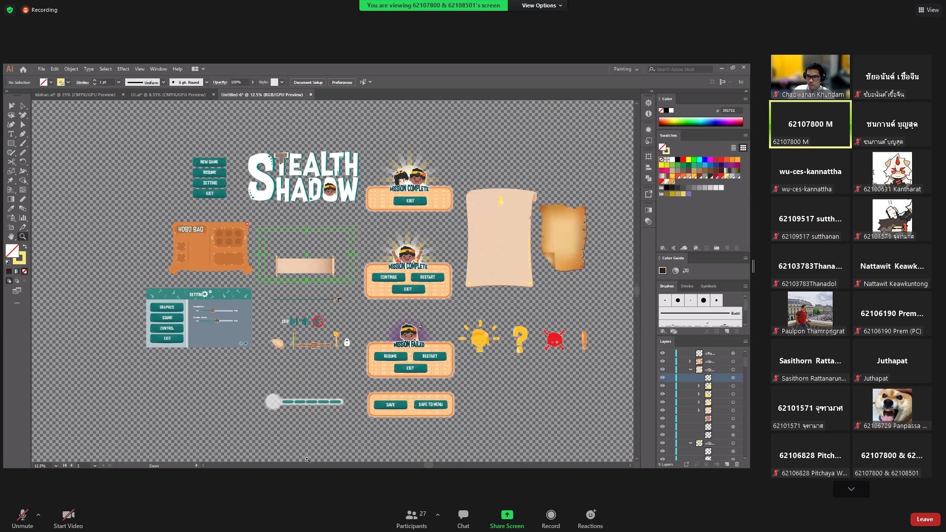The width and height of the screenshot is (946, 532).
Task: Go to the Illustrator Home screen icon
Action: point(23,70)
